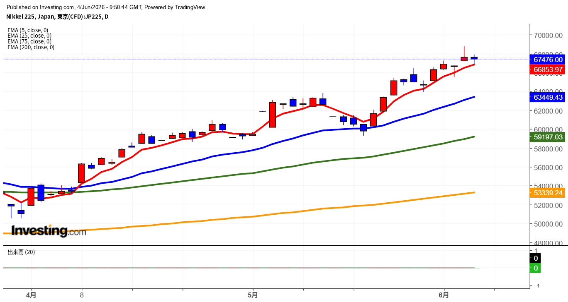Click the green 59197.03 EMA value label
The height and width of the screenshot is (302, 568).
tap(548, 137)
